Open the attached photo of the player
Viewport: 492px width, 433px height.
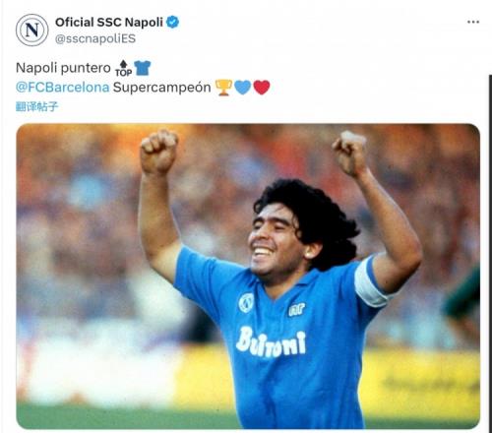(248, 277)
